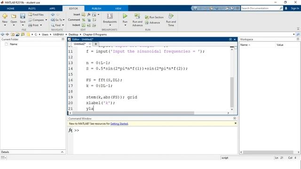Click Up One Level folder icon
The image size is (301, 169).
tap(13, 34)
